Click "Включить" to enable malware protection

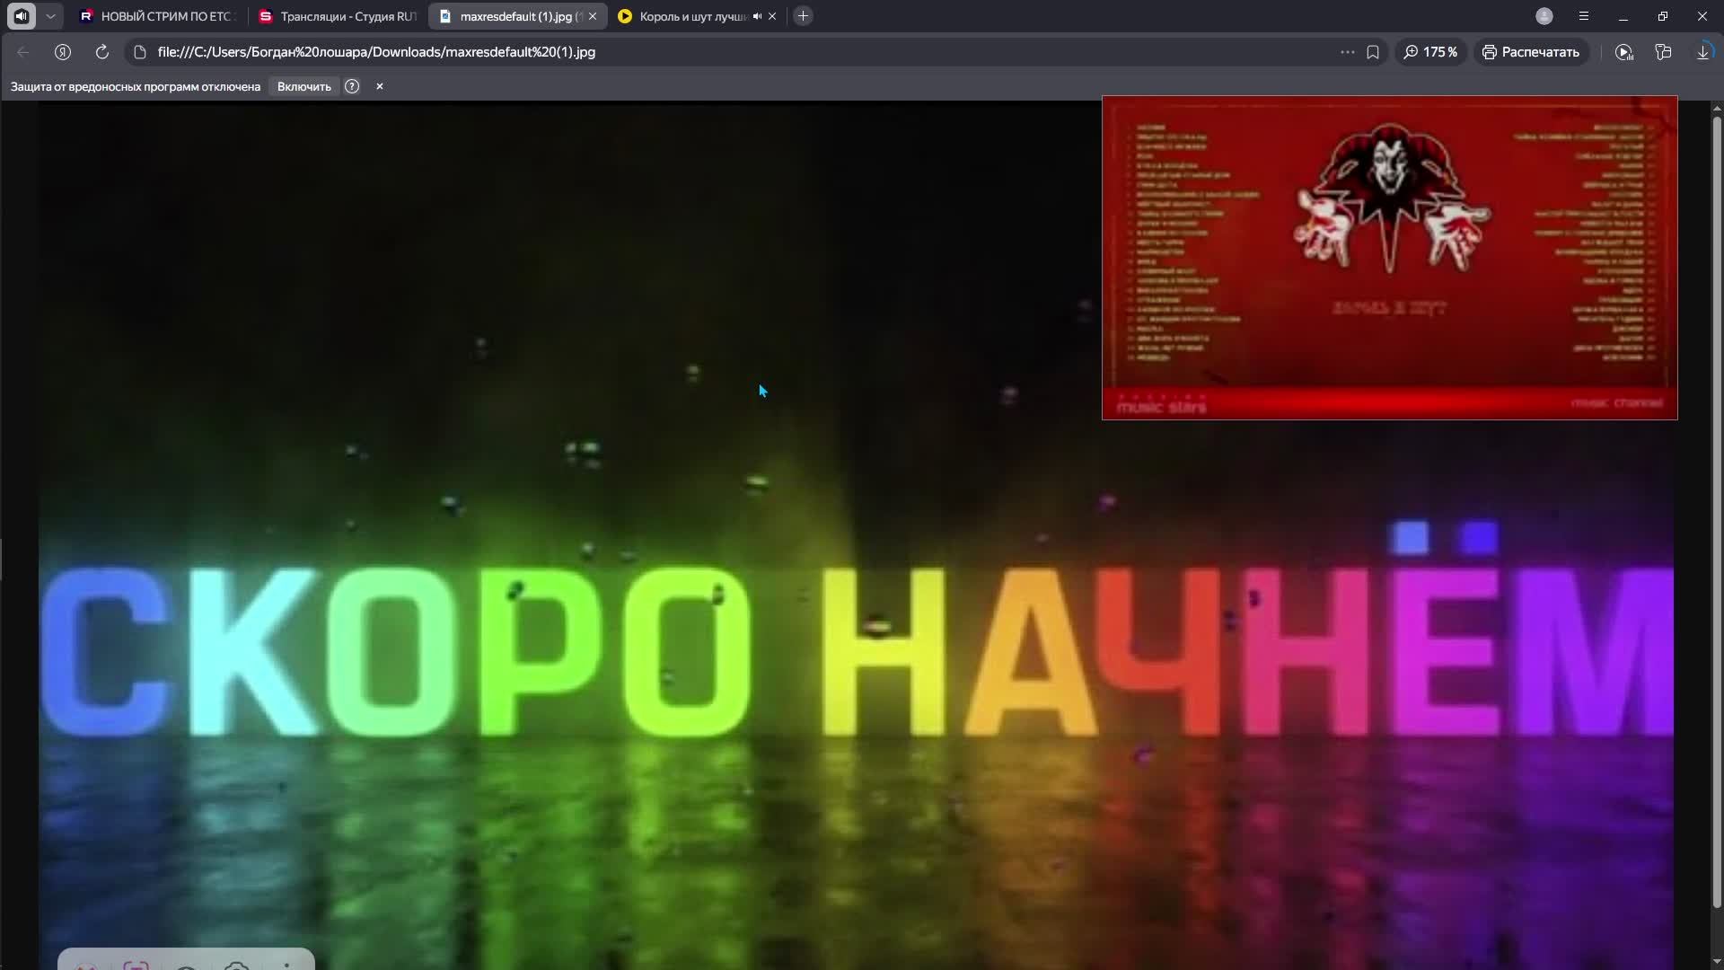pyautogui.click(x=303, y=86)
